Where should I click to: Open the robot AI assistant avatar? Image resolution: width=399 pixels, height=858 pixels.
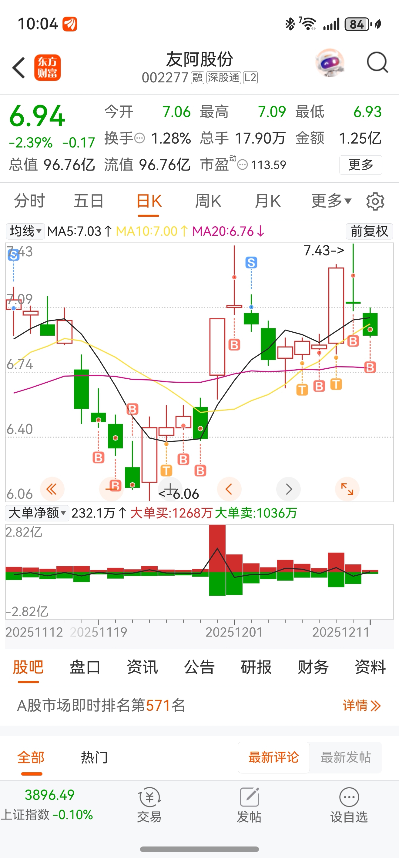tap(330, 63)
